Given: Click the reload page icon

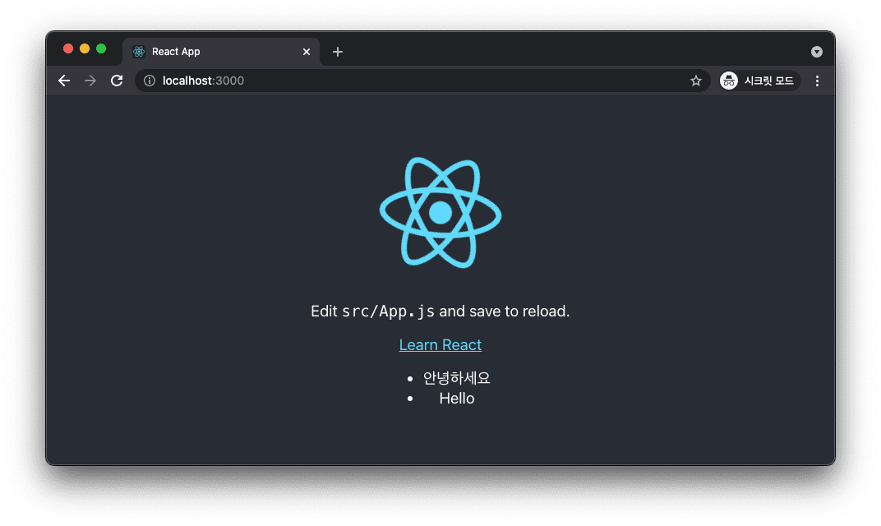Looking at the screenshot, I should (116, 81).
